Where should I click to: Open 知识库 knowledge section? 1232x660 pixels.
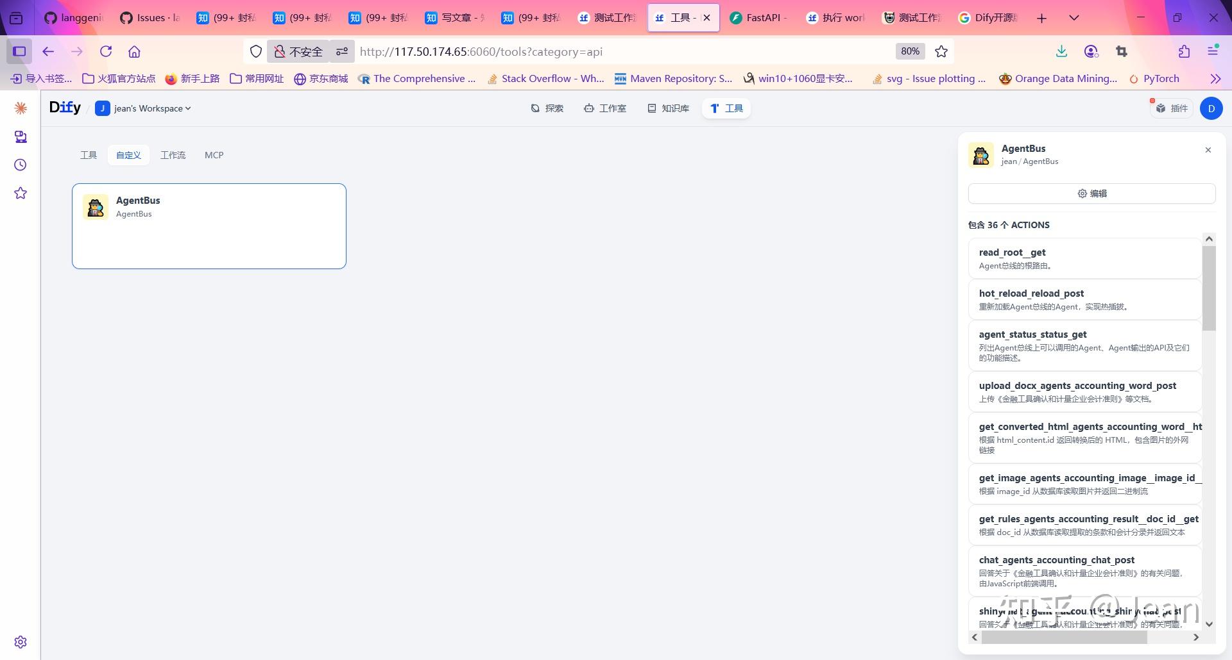coord(667,108)
